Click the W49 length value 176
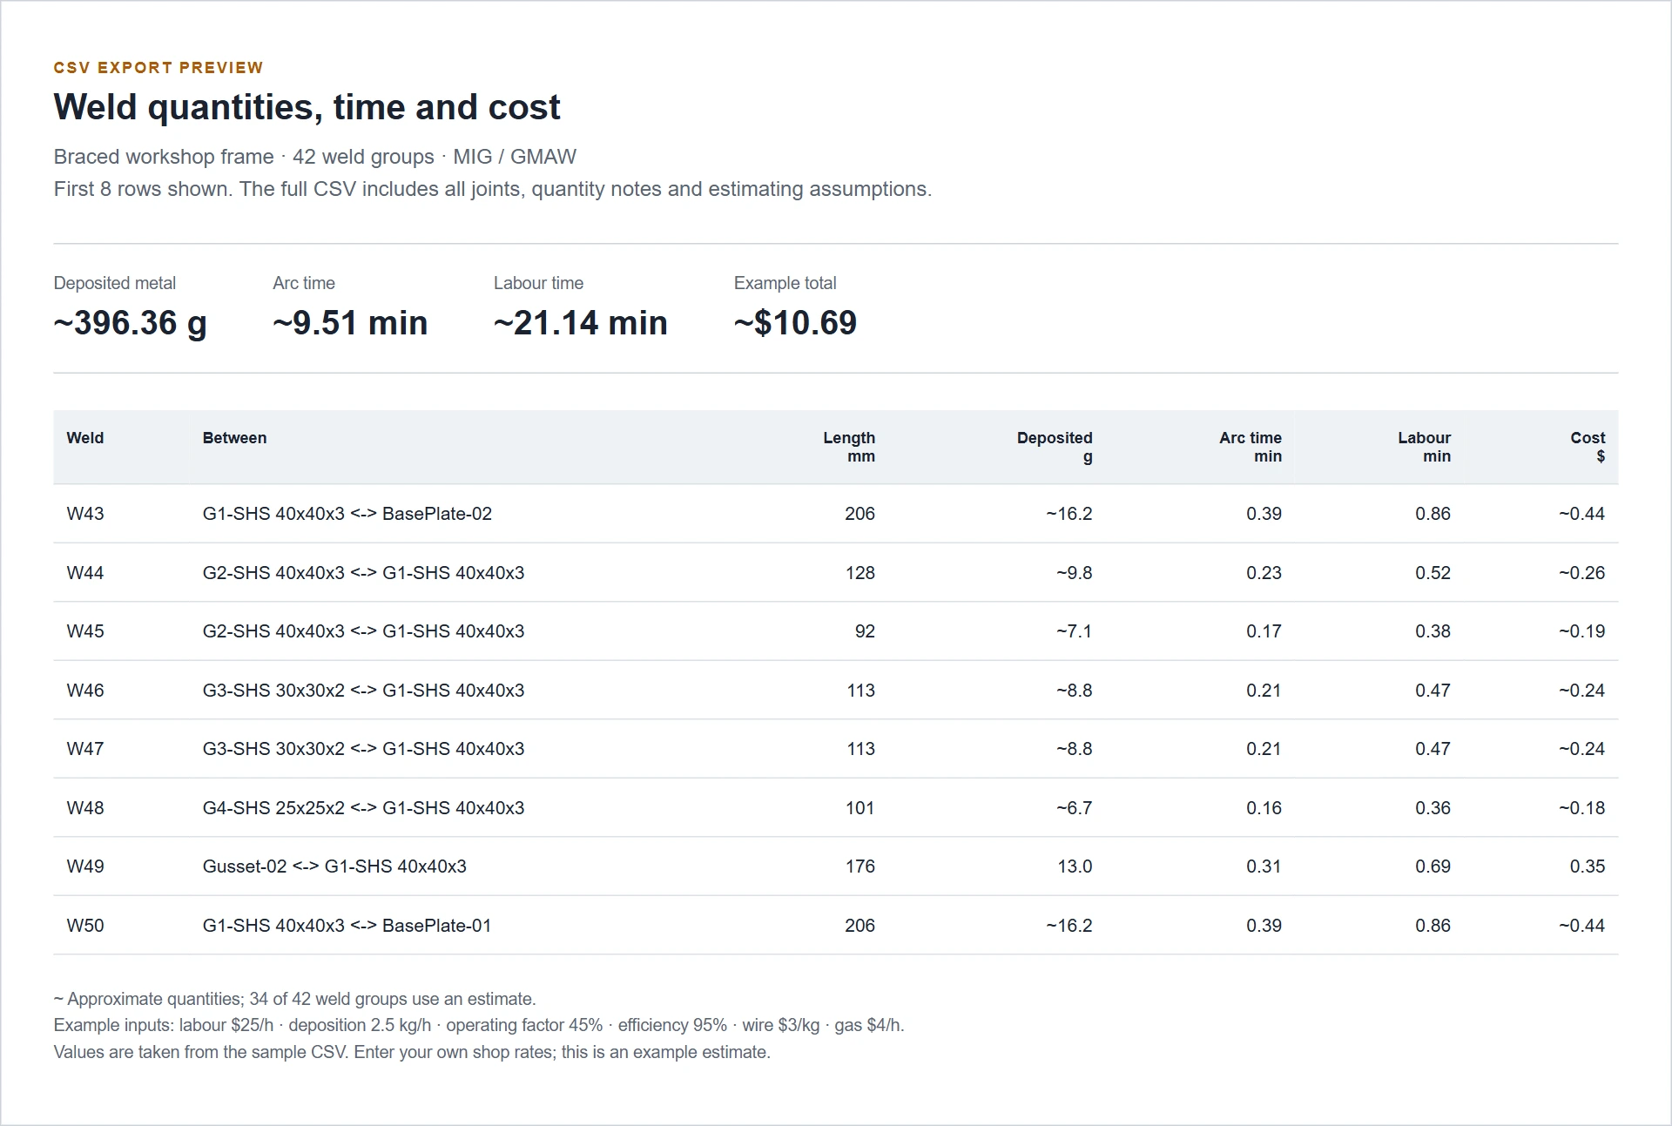 pos(860,866)
